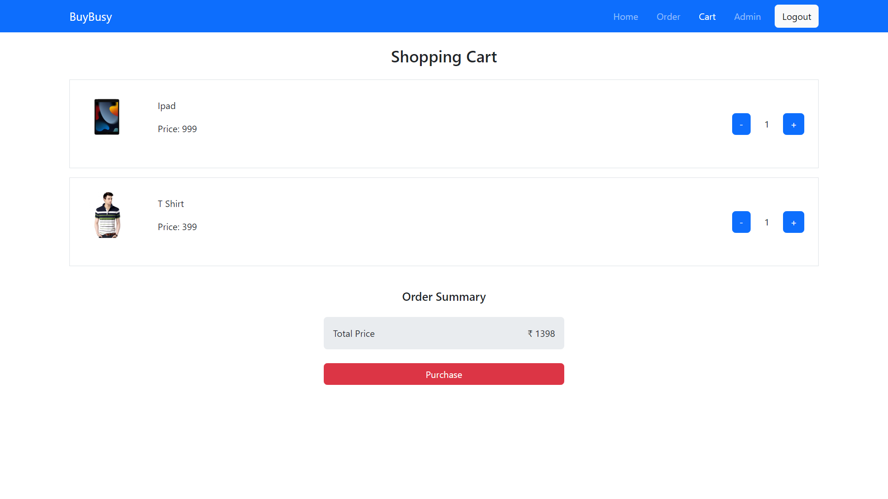Screen dimensions: 888x499
Task: Open the Order page
Action: 668,17
